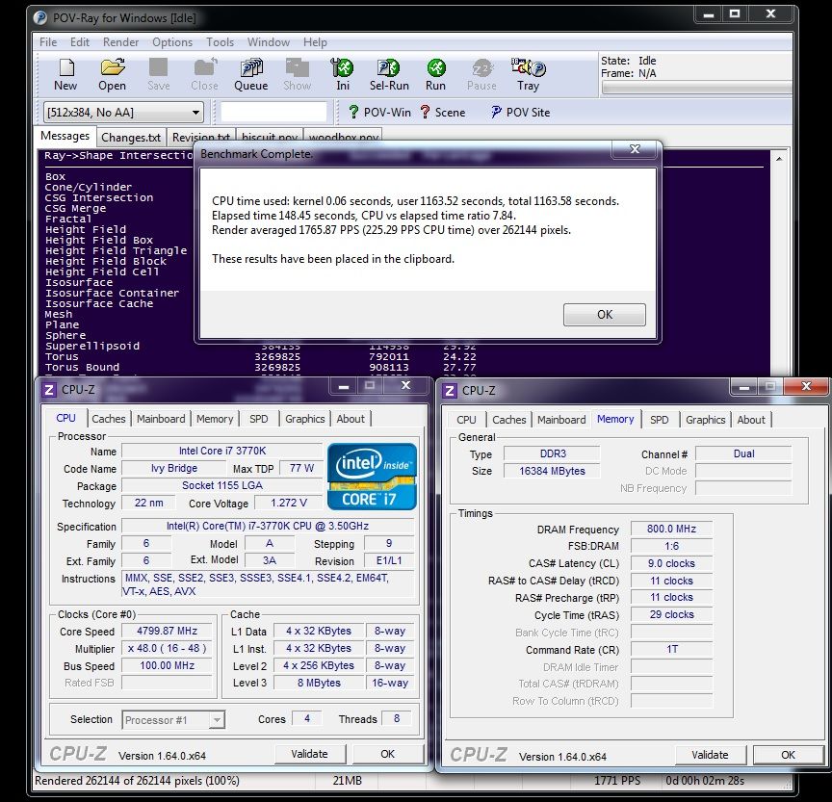832x802 pixels.
Task: Open the Render menu
Action: tap(121, 42)
